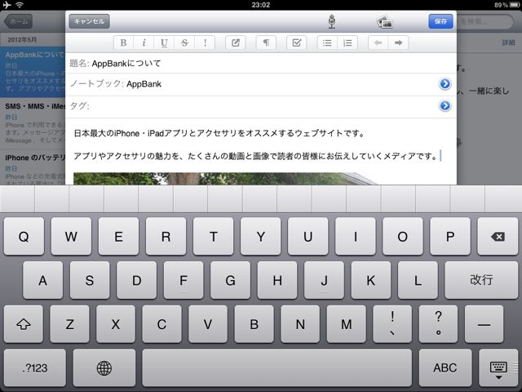
Task: Increase indent with the right arrow
Action: [x=399, y=42]
